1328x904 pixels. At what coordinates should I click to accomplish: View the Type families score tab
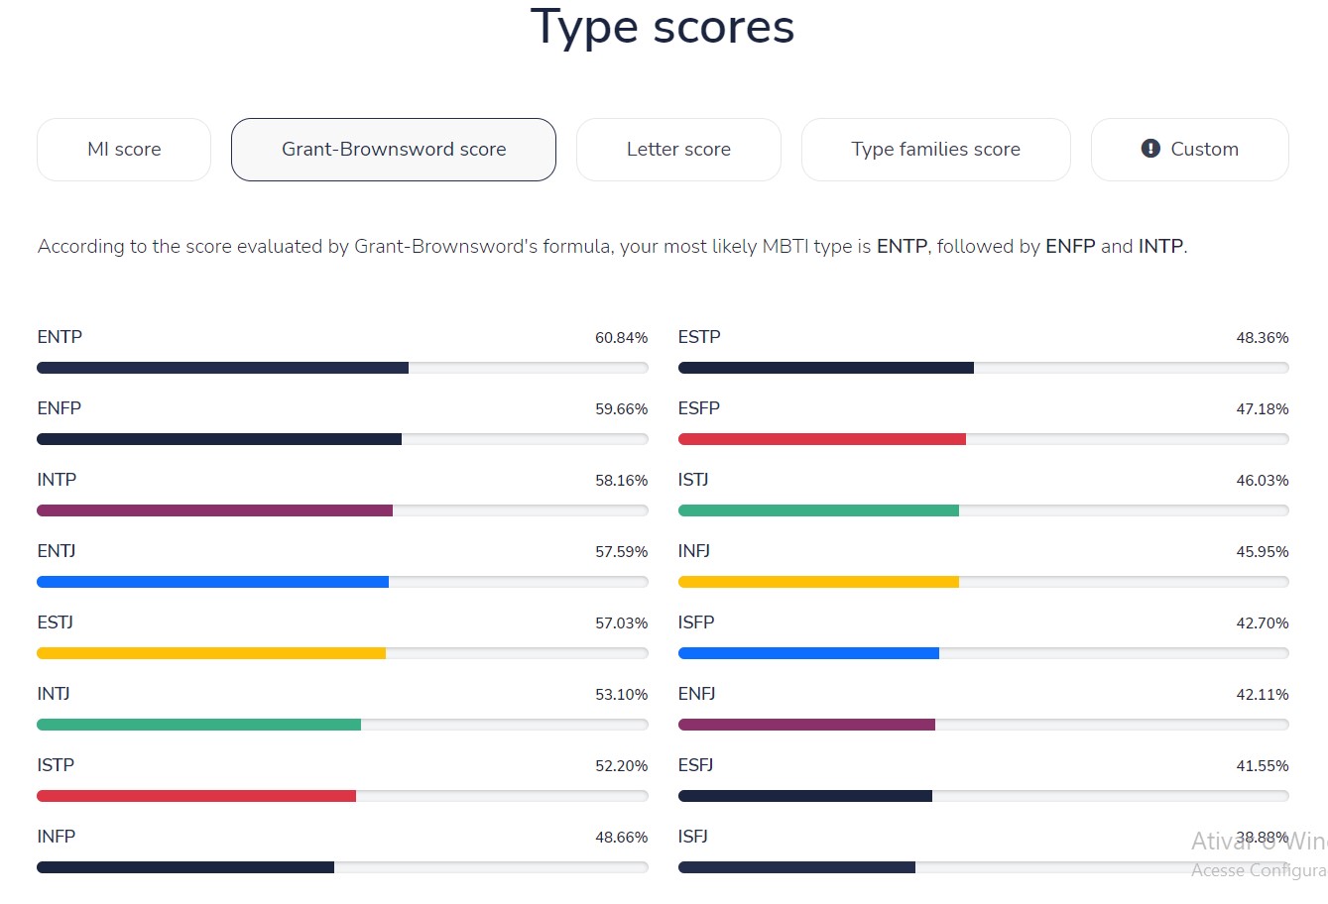935,149
